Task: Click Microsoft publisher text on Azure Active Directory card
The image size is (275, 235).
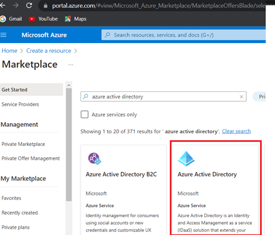Action: [188, 194]
